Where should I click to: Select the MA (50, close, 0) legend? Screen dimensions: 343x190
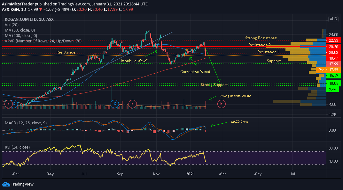coord(20,30)
